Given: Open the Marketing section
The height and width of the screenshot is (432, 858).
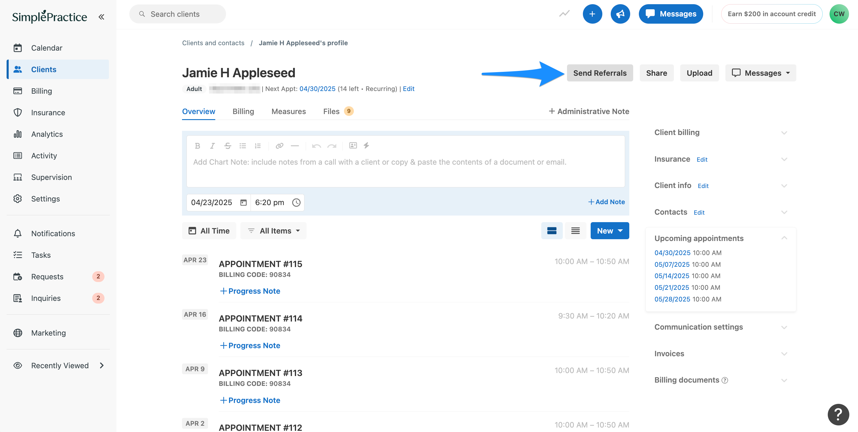Looking at the screenshot, I should pos(58,333).
